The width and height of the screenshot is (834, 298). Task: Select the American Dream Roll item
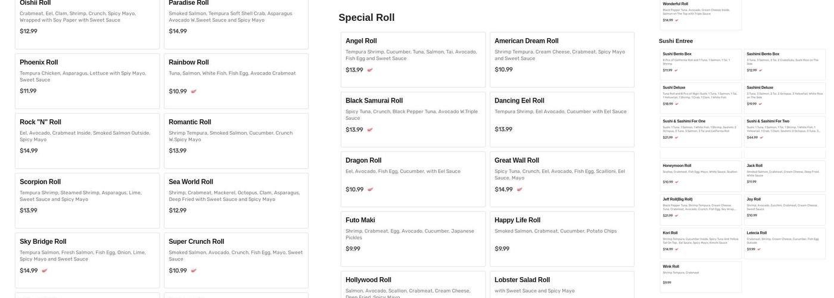tap(562, 56)
